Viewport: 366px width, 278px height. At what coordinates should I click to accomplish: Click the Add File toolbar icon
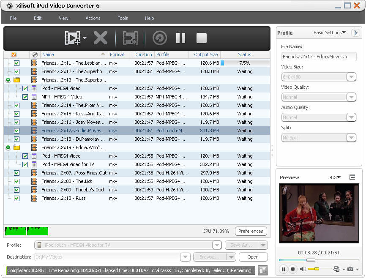point(72,38)
